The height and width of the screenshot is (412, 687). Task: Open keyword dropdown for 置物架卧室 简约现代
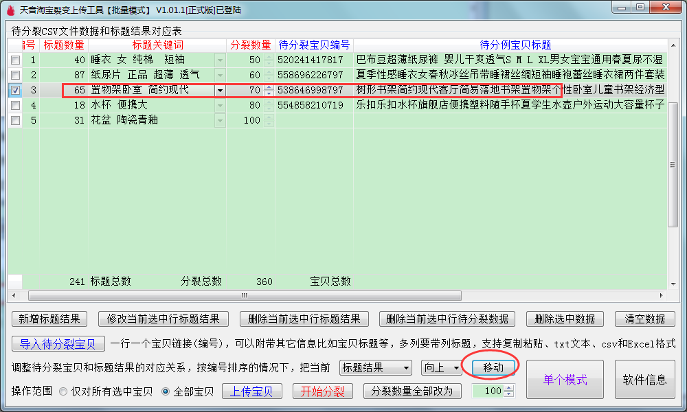(x=220, y=90)
